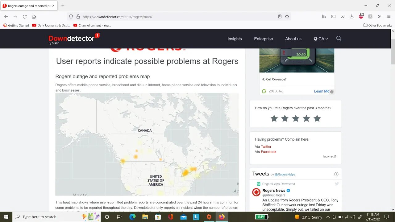
Task: Open the Rogers News profile name
Action: click(274, 191)
